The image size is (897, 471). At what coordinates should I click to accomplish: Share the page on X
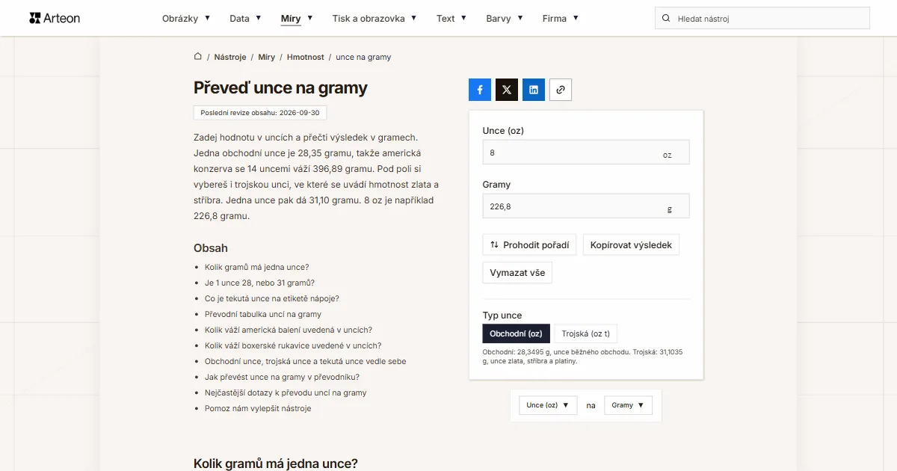coord(507,90)
